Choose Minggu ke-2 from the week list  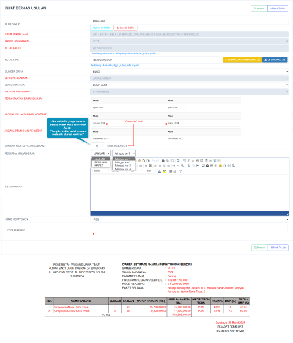point(124,162)
